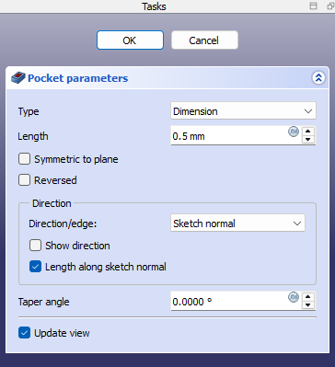Cancel the pocket operation
This screenshot has width=335, height=367.
tap(204, 40)
